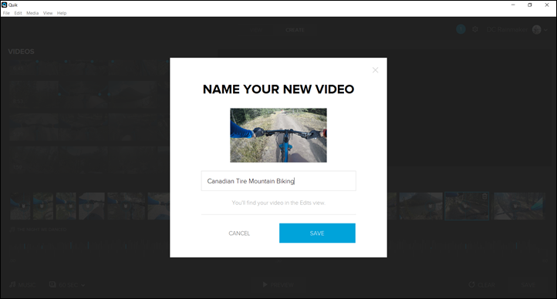Expand the DC Rainmaker account chevron
Screen dimensions: 557x299
(545, 30)
